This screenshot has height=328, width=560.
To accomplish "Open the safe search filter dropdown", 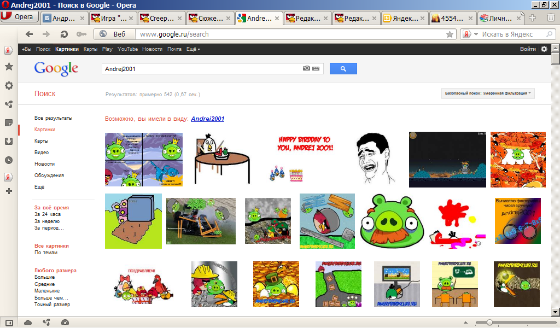I will 488,93.
